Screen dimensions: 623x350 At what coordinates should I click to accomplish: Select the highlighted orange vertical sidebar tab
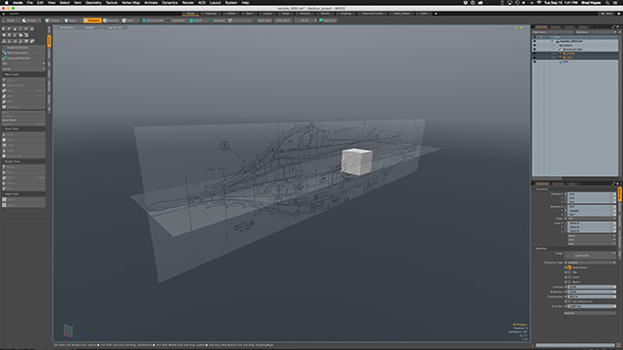tap(49, 41)
